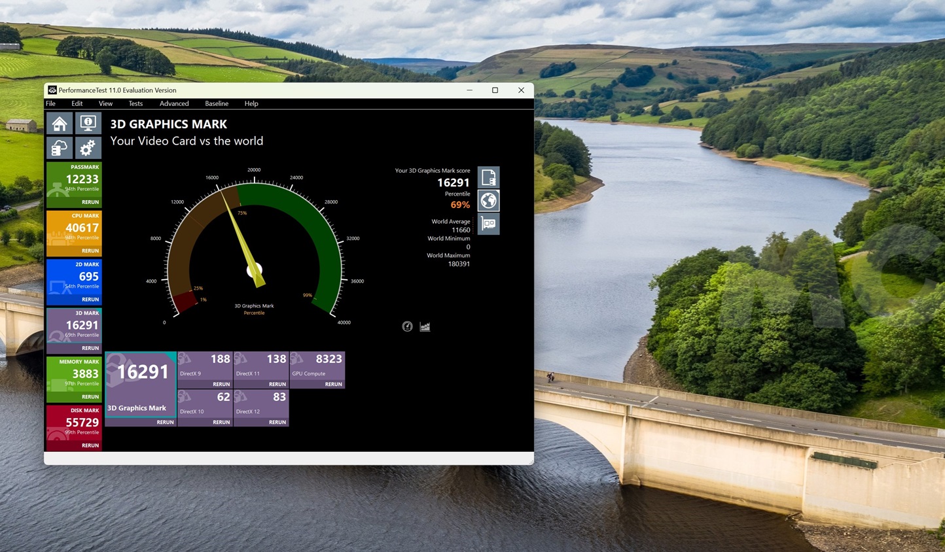This screenshot has height=552, width=945.
Task: Open the Tests menu
Action: click(135, 103)
